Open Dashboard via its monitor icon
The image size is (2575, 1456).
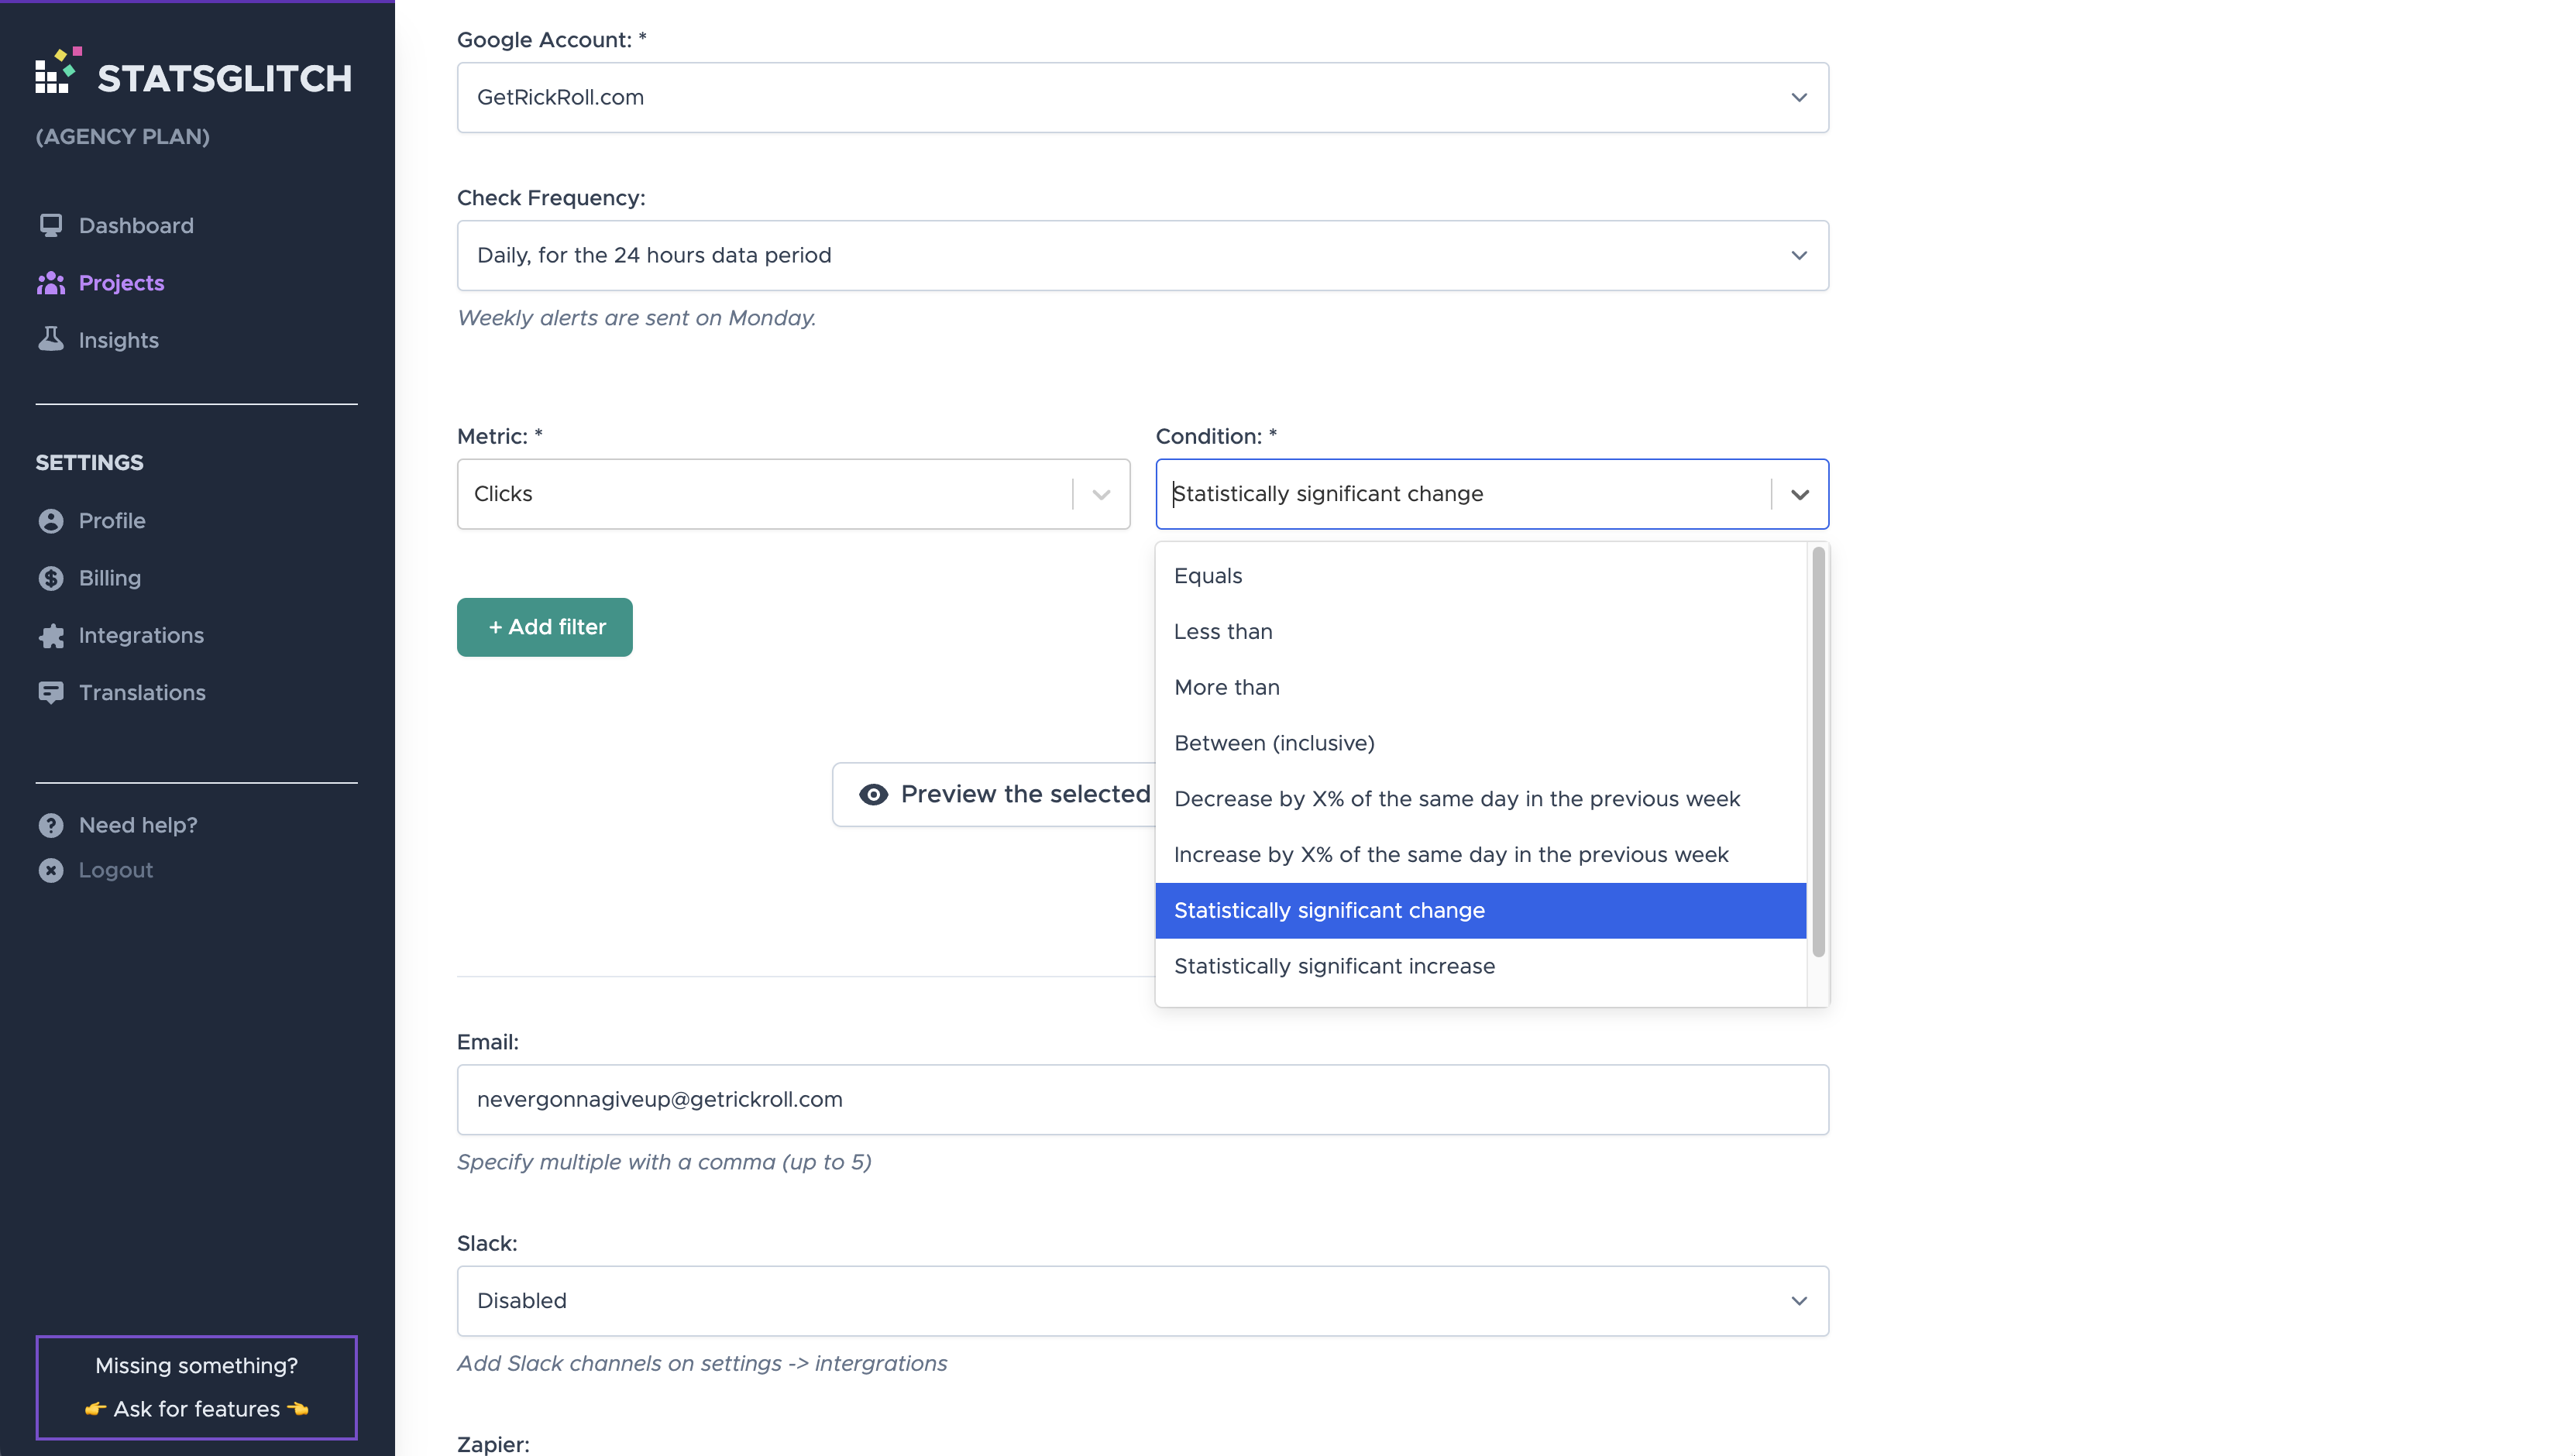(x=51, y=226)
